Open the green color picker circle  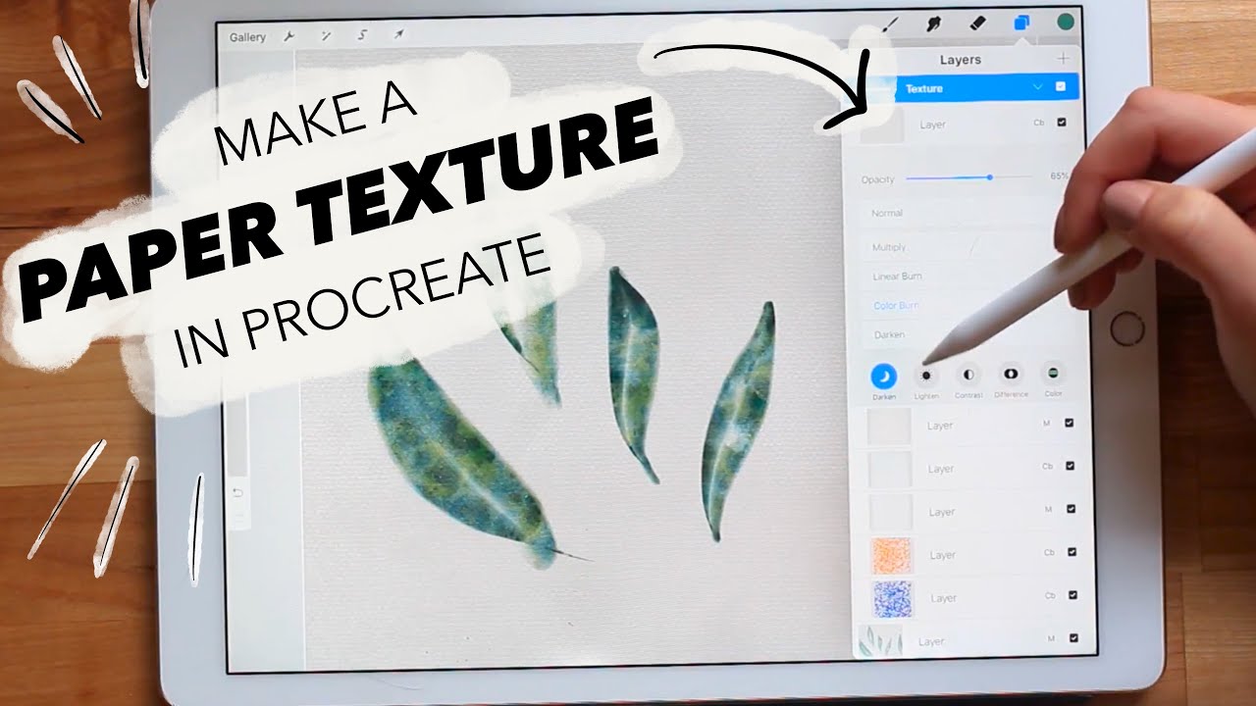pyautogui.click(x=1066, y=22)
